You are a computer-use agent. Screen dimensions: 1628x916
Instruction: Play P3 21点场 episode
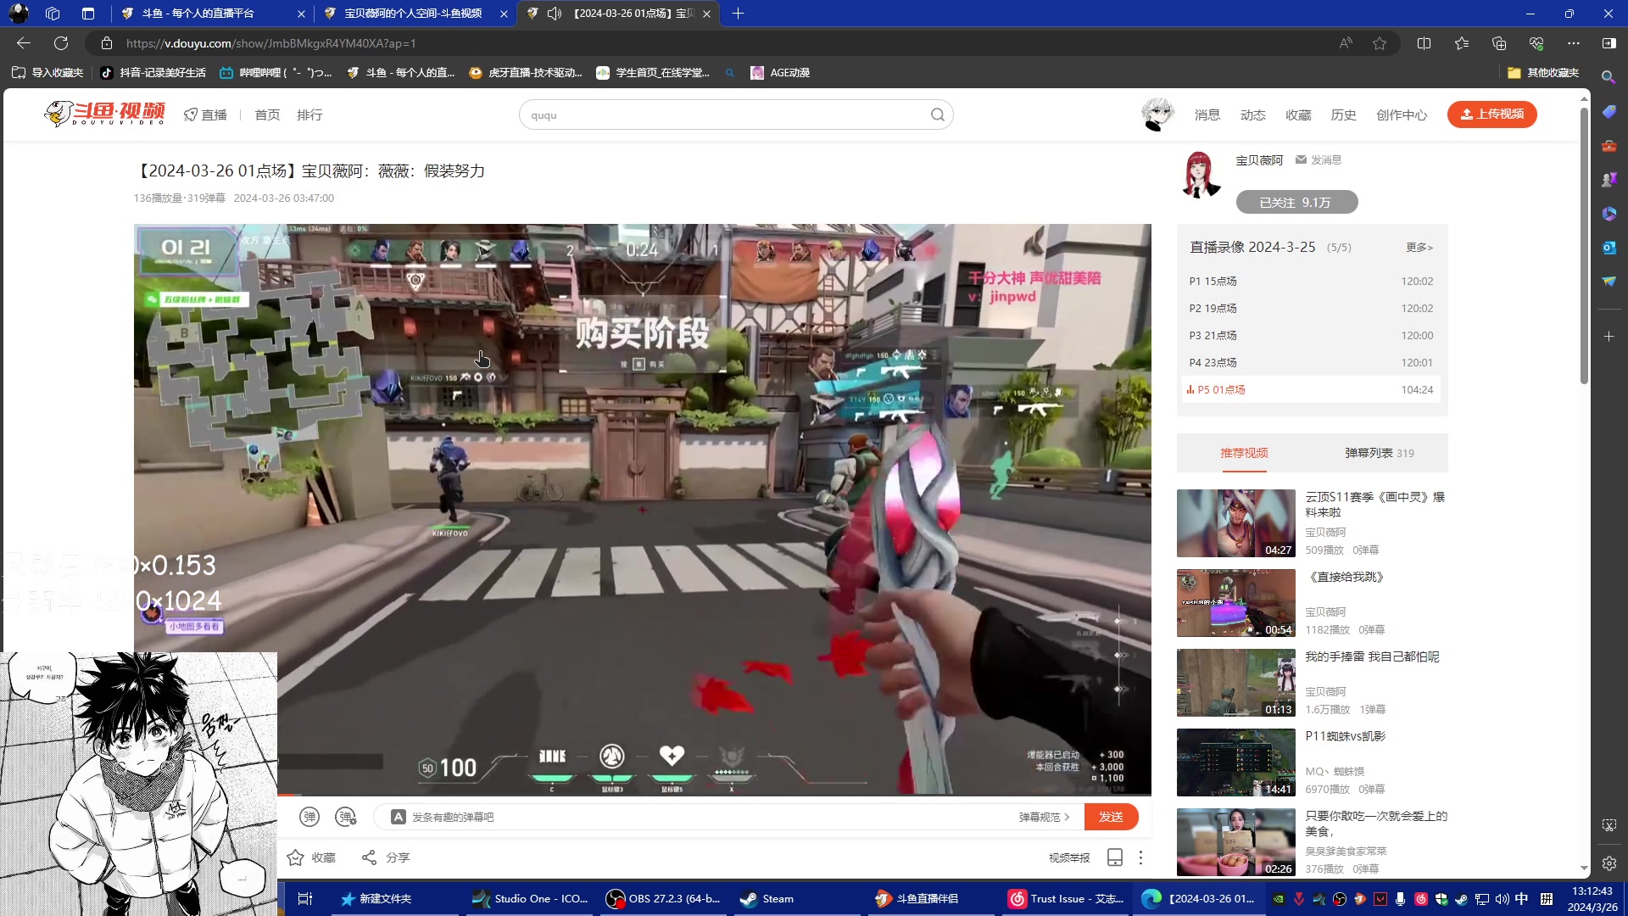pos(1311,335)
